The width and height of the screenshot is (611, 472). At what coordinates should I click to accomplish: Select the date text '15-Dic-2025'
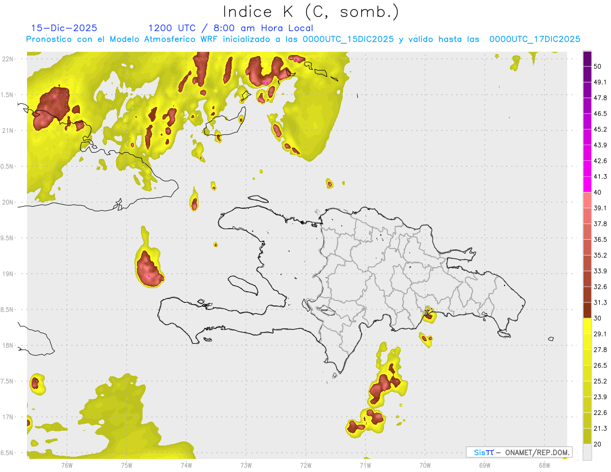pos(64,28)
